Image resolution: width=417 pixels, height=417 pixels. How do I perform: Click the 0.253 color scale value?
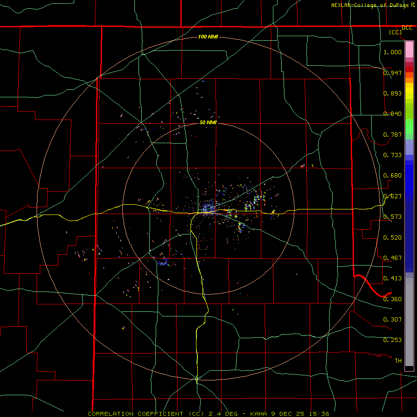tap(392, 340)
